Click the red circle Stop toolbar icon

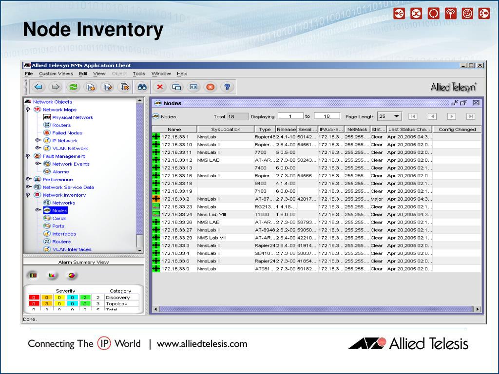tap(211, 87)
